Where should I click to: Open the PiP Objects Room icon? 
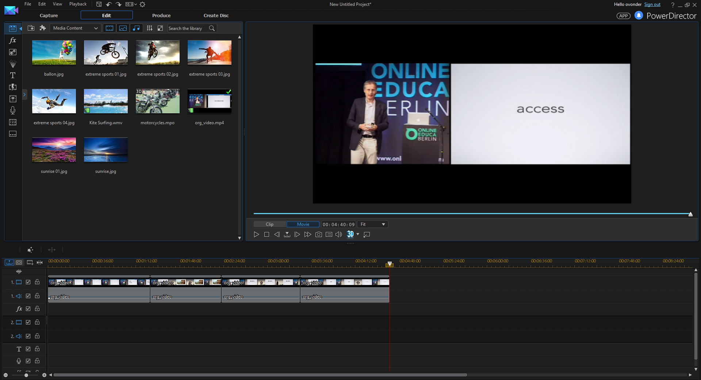tap(12, 52)
